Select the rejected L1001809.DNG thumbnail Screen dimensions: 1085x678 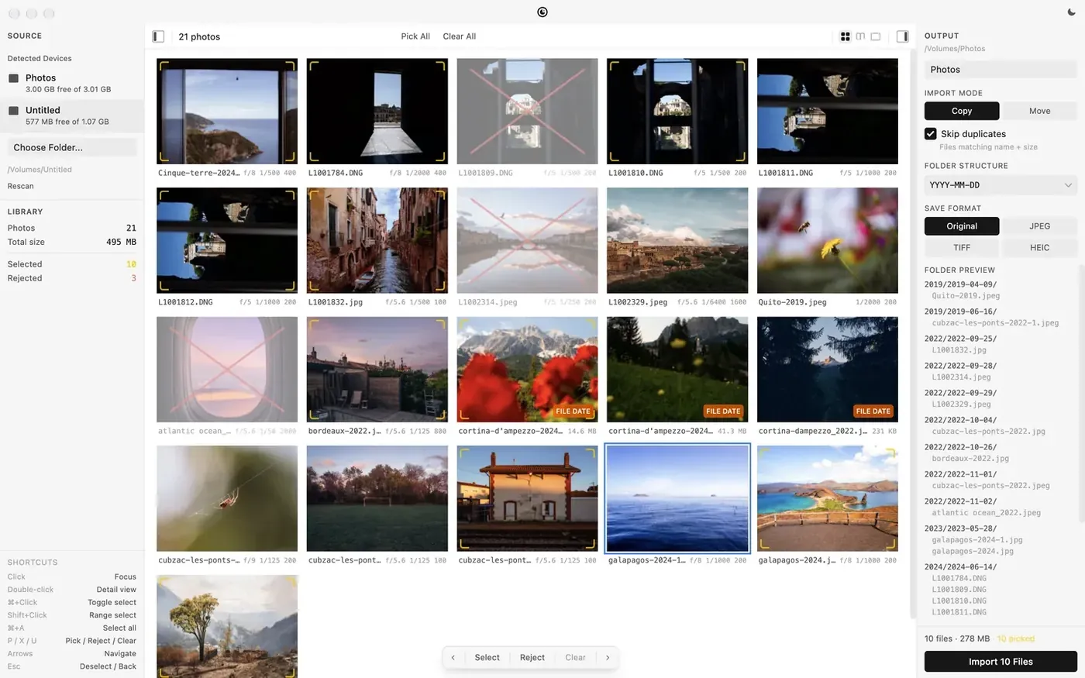pyautogui.click(x=528, y=111)
